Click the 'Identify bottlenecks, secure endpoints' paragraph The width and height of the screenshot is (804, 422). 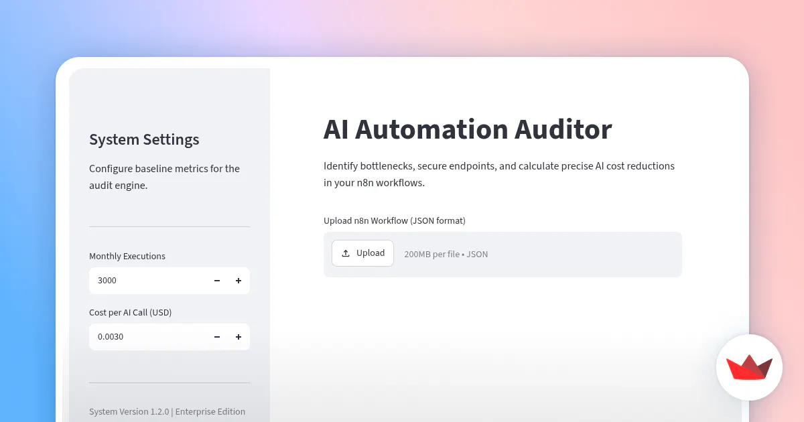(x=499, y=174)
